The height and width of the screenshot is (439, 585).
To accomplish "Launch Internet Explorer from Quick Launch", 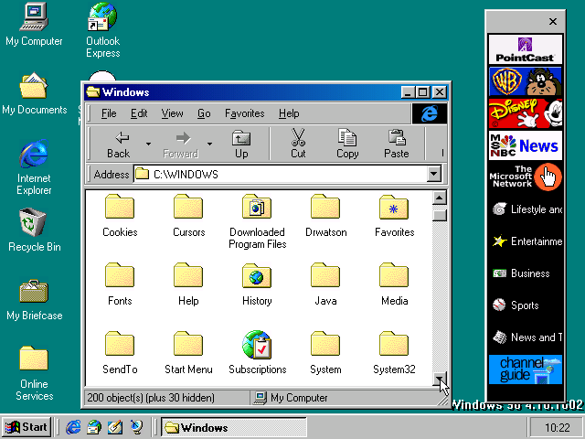I will 73,427.
